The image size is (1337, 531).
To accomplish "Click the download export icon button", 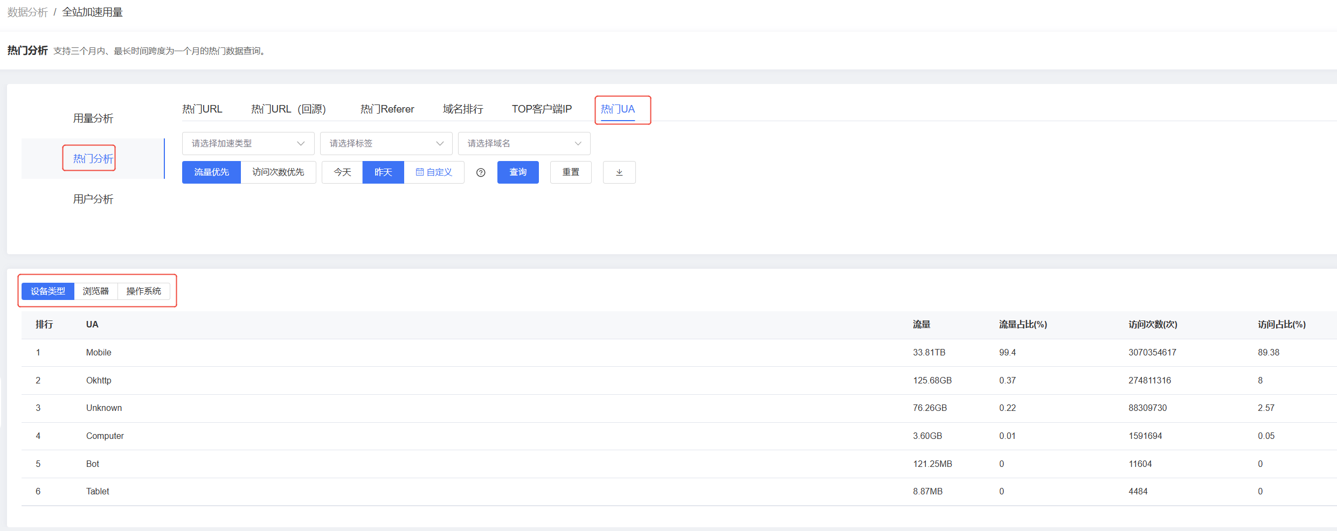I will tap(619, 172).
